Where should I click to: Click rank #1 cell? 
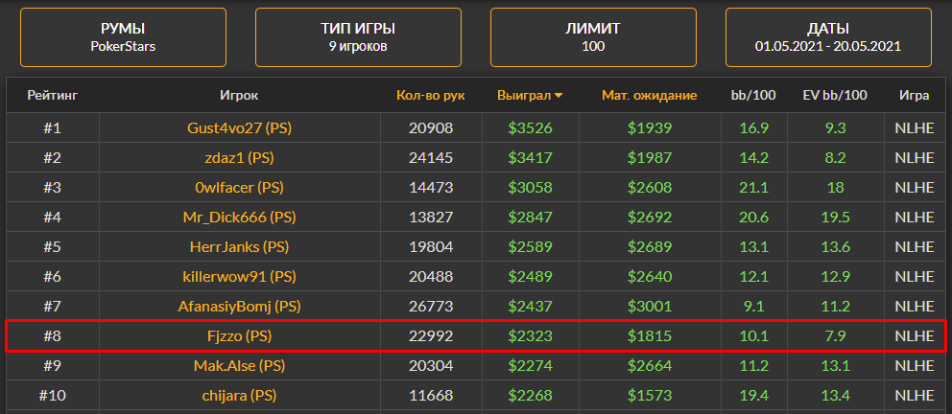[x=52, y=127]
